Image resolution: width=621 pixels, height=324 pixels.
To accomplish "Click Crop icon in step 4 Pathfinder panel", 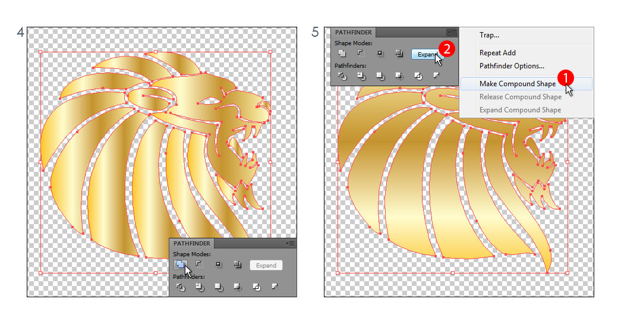I will 237,287.
